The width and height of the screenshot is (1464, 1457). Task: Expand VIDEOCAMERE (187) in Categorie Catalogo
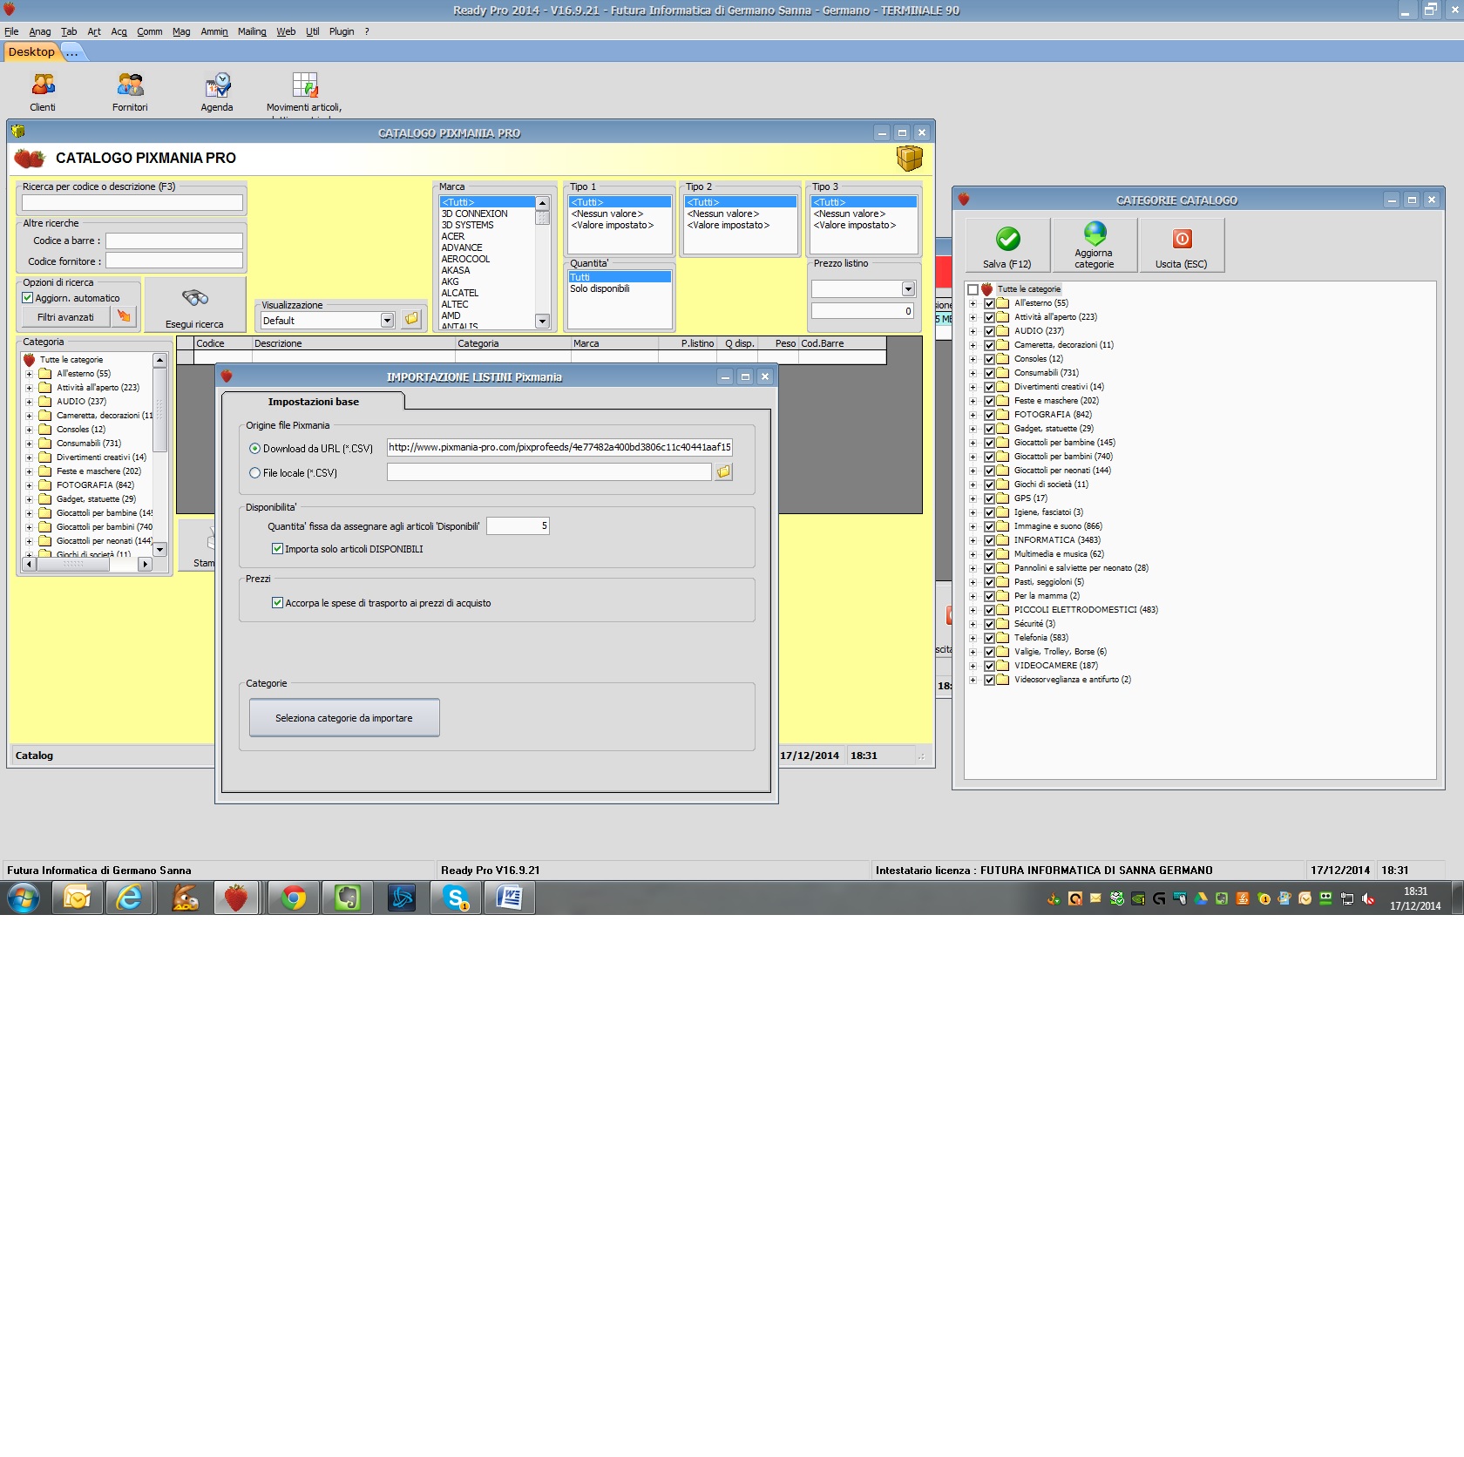(x=973, y=666)
